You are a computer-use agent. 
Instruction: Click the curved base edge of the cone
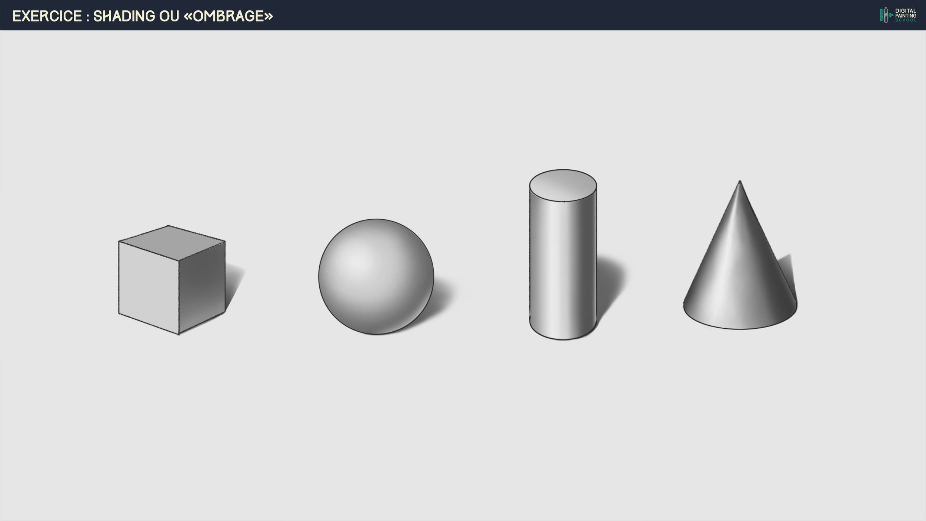[x=740, y=328]
